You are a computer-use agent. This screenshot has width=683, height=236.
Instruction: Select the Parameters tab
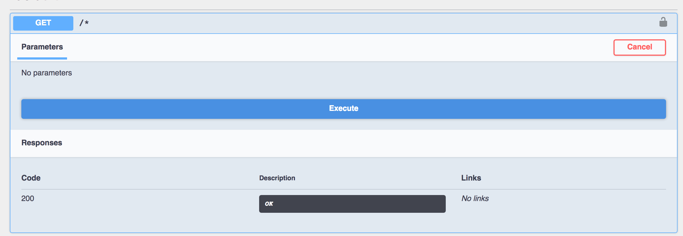click(42, 47)
